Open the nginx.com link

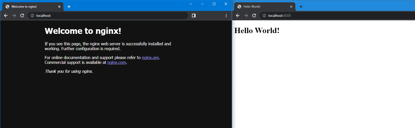(117, 62)
